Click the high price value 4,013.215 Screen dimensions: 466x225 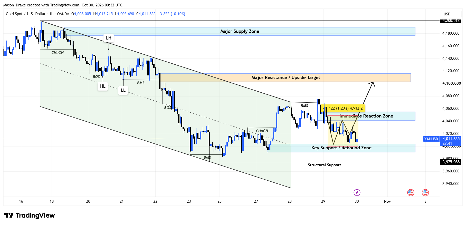(104, 14)
